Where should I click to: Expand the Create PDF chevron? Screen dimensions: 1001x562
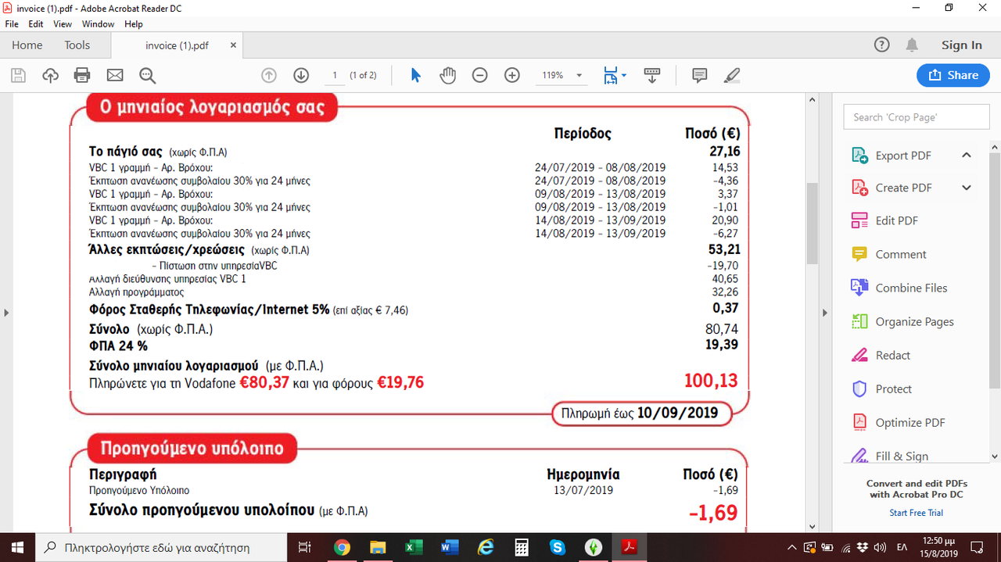click(967, 188)
